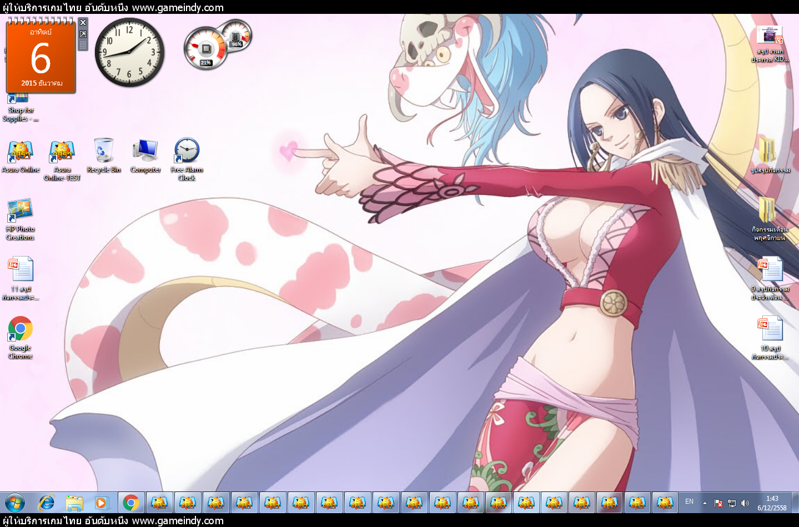Click the analog clock gadget
Viewport: 799px width, 527px height.
[x=129, y=52]
